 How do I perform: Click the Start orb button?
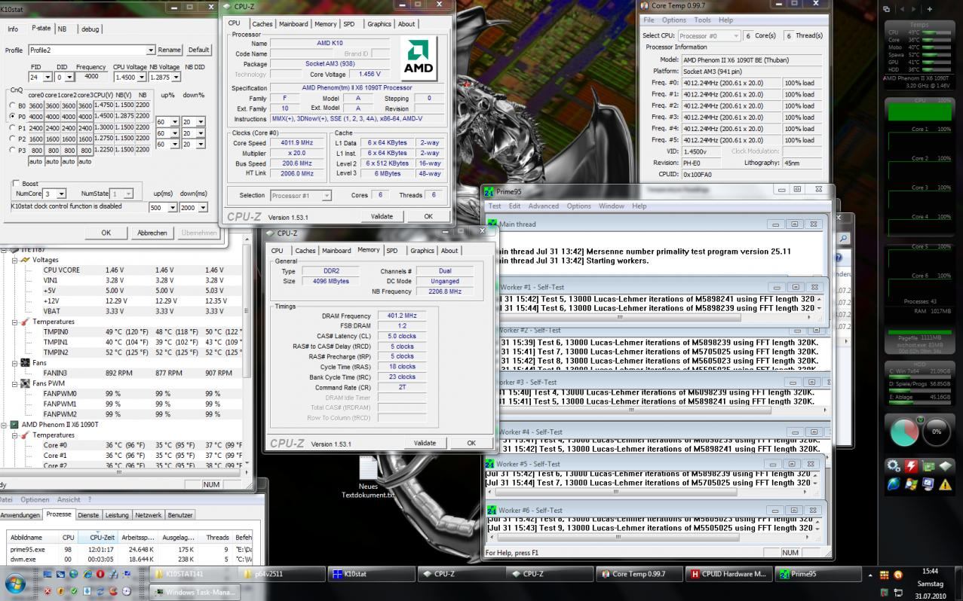(15, 583)
